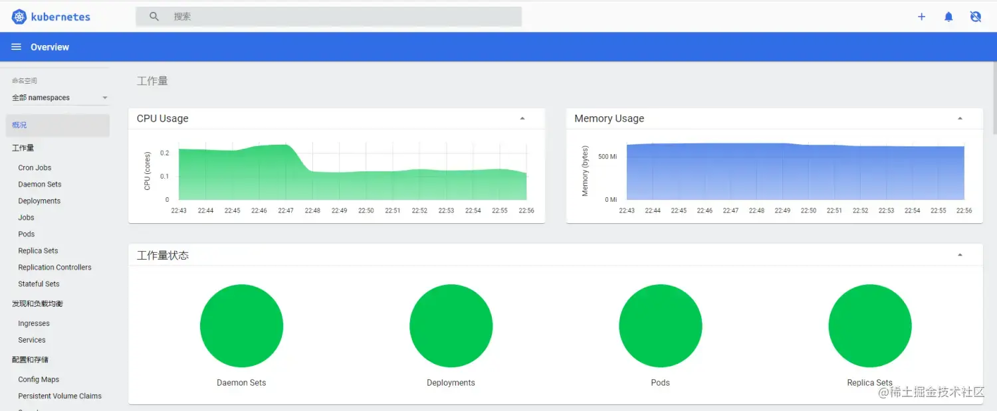This screenshot has height=411, width=997.
Task: Open 工作量 sidebar section
Action: [x=23, y=148]
